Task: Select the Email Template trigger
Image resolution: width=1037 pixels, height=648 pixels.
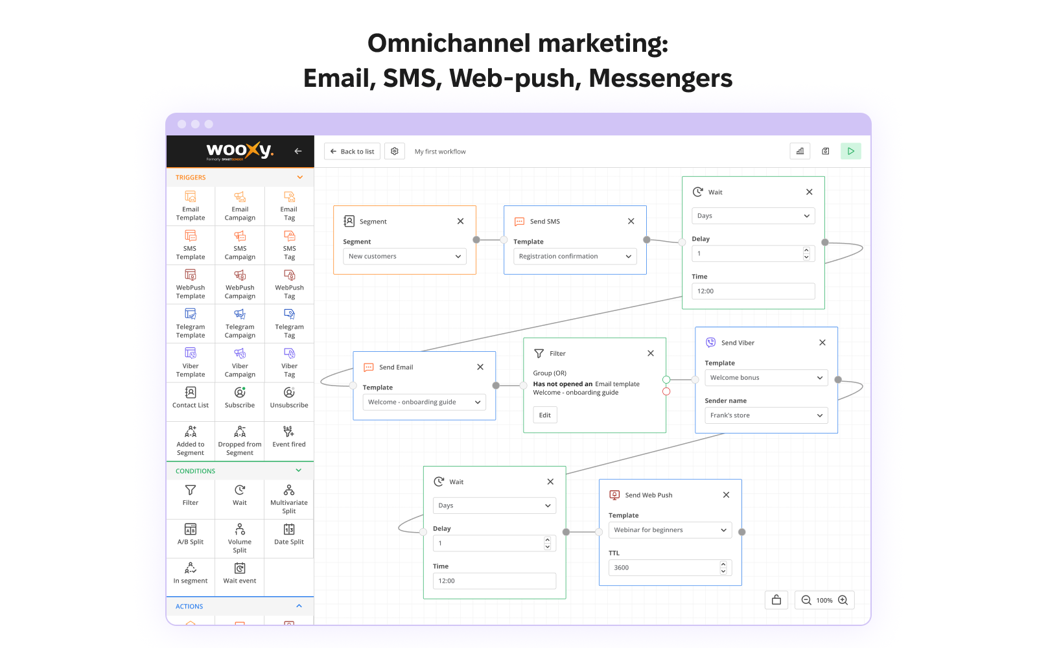Action: coord(191,206)
